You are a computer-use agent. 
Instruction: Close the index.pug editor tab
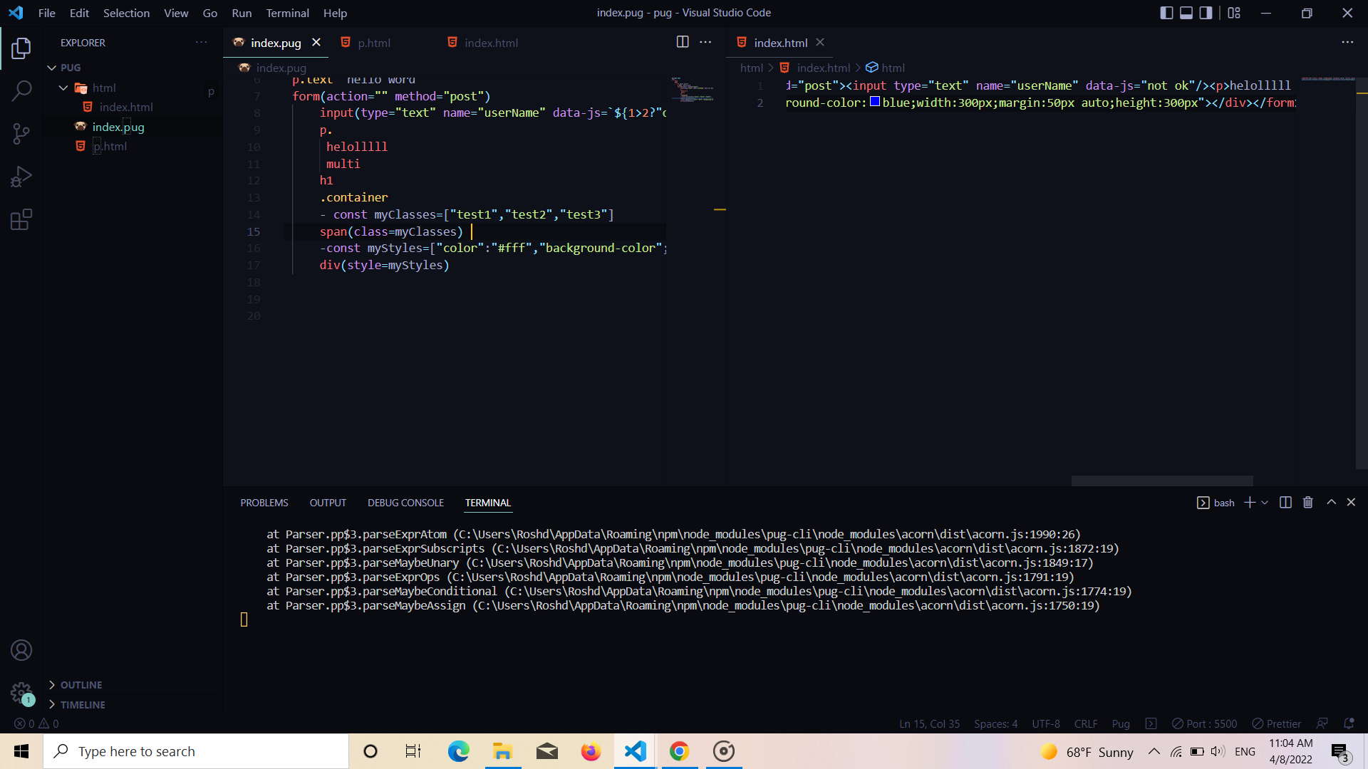316,43
